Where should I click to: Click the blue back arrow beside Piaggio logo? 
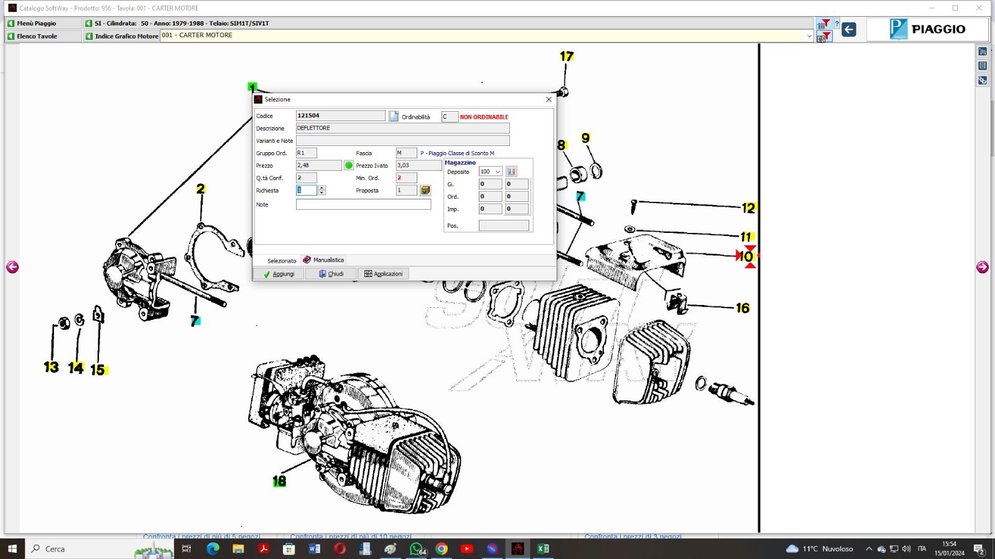click(x=849, y=29)
